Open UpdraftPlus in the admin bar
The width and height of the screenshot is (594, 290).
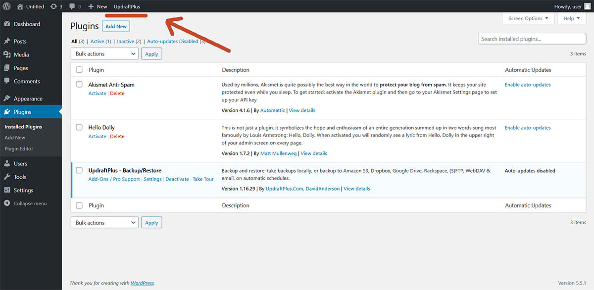(127, 6)
